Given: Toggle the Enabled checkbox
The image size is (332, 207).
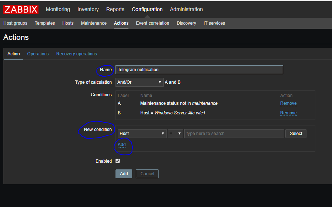Looking at the screenshot, I should [x=118, y=161].
